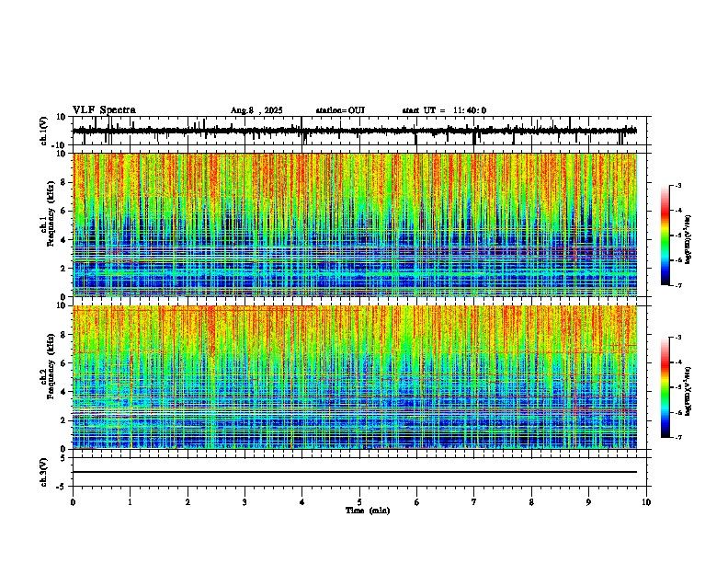The height and width of the screenshot is (563, 728).
Task: Click the ch.1 waveform trace panel
Action: [x=359, y=131]
